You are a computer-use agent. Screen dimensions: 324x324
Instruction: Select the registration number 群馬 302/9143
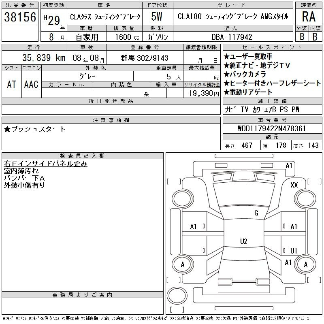point(145,58)
